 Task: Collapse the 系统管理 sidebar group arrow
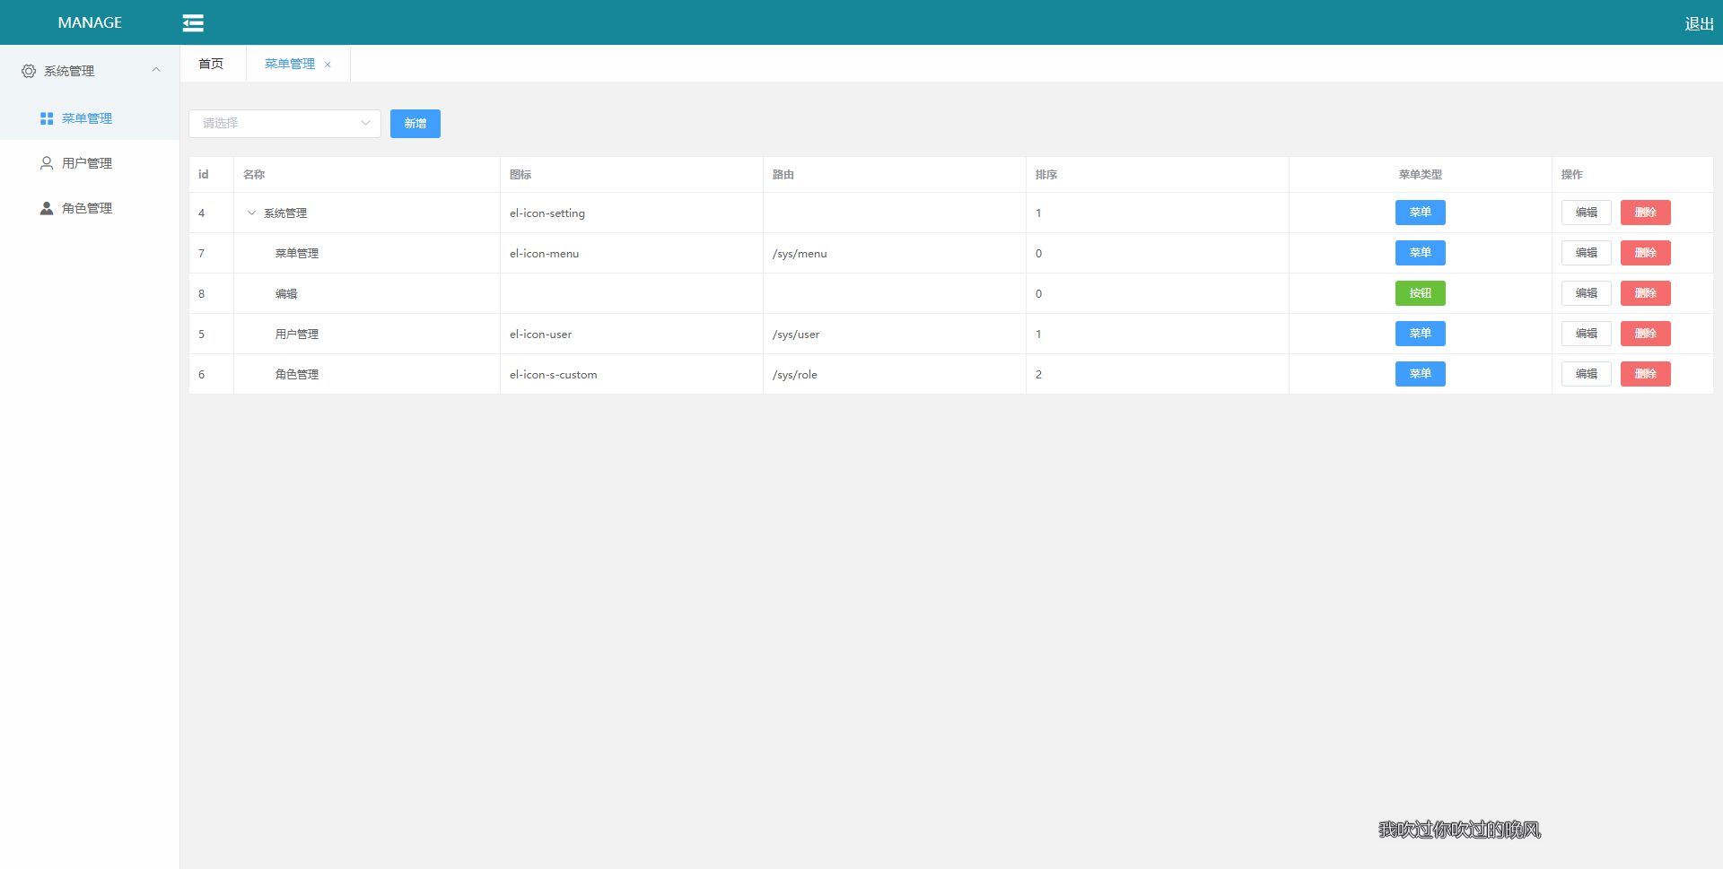pyautogui.click(x=156, y=70)
